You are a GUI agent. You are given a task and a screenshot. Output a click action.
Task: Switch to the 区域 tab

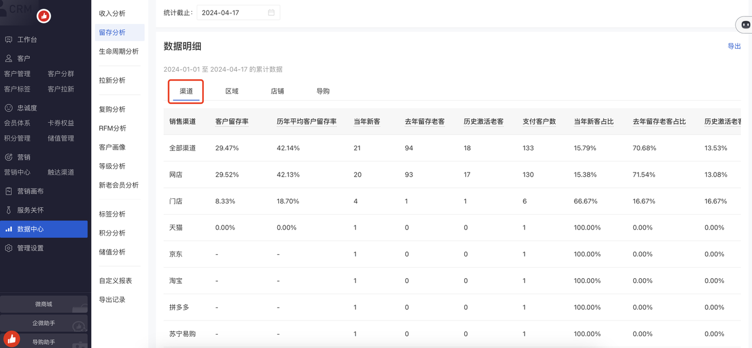(x=232, y=92)
